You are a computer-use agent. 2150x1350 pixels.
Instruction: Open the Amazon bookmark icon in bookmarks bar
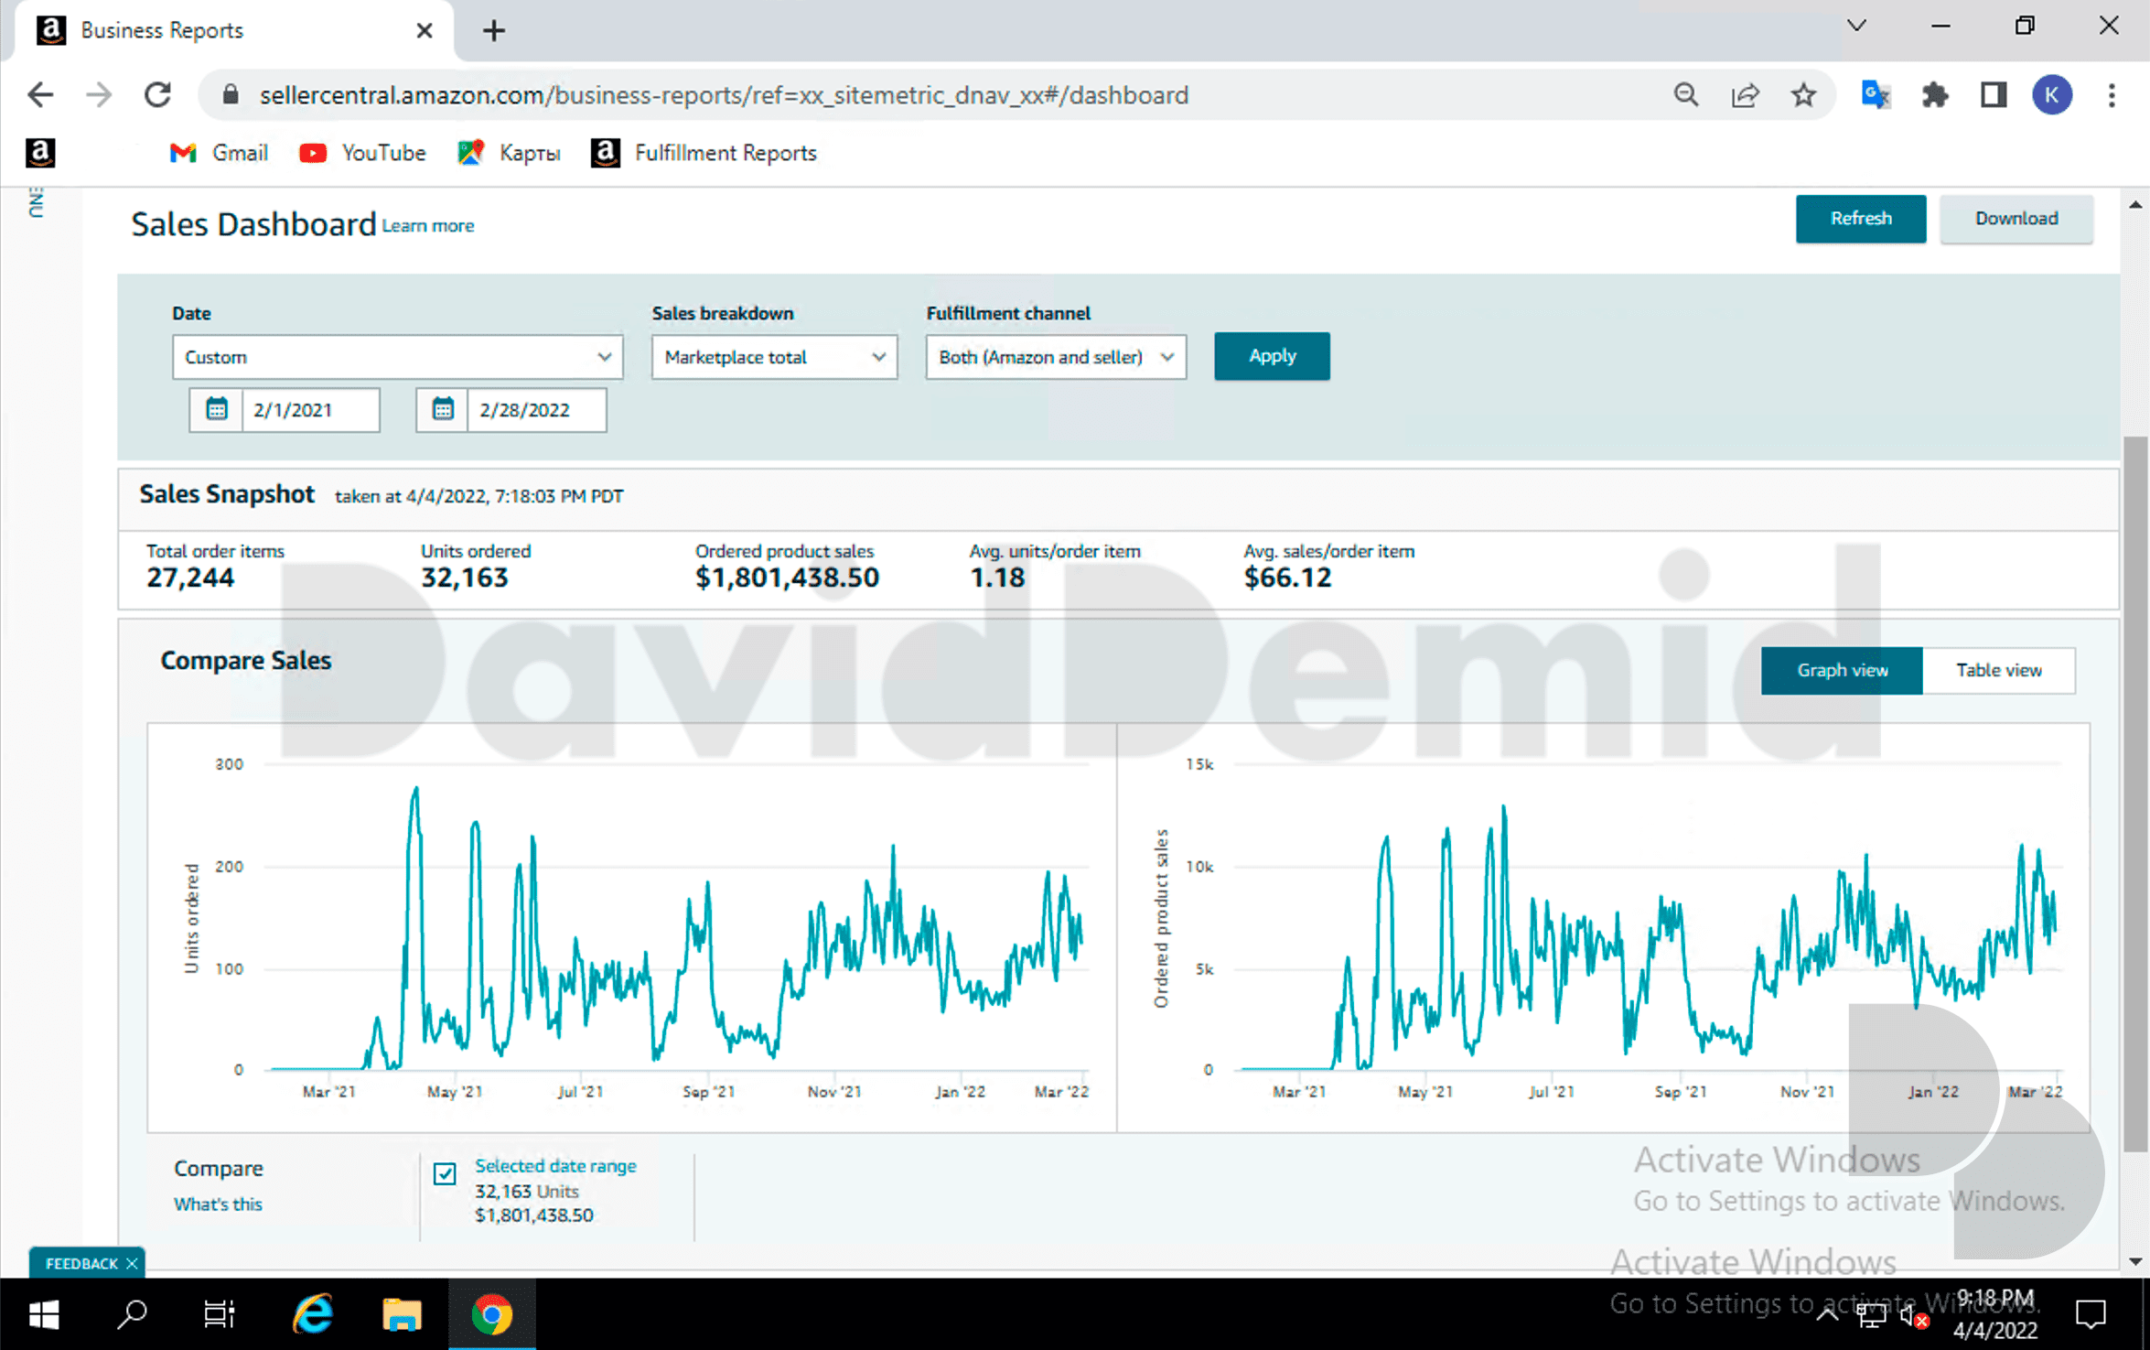tap(40, 153)
